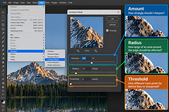Open the Image menu
The height and width of the screenshot is (112, 169).
[x=16, y=3]
